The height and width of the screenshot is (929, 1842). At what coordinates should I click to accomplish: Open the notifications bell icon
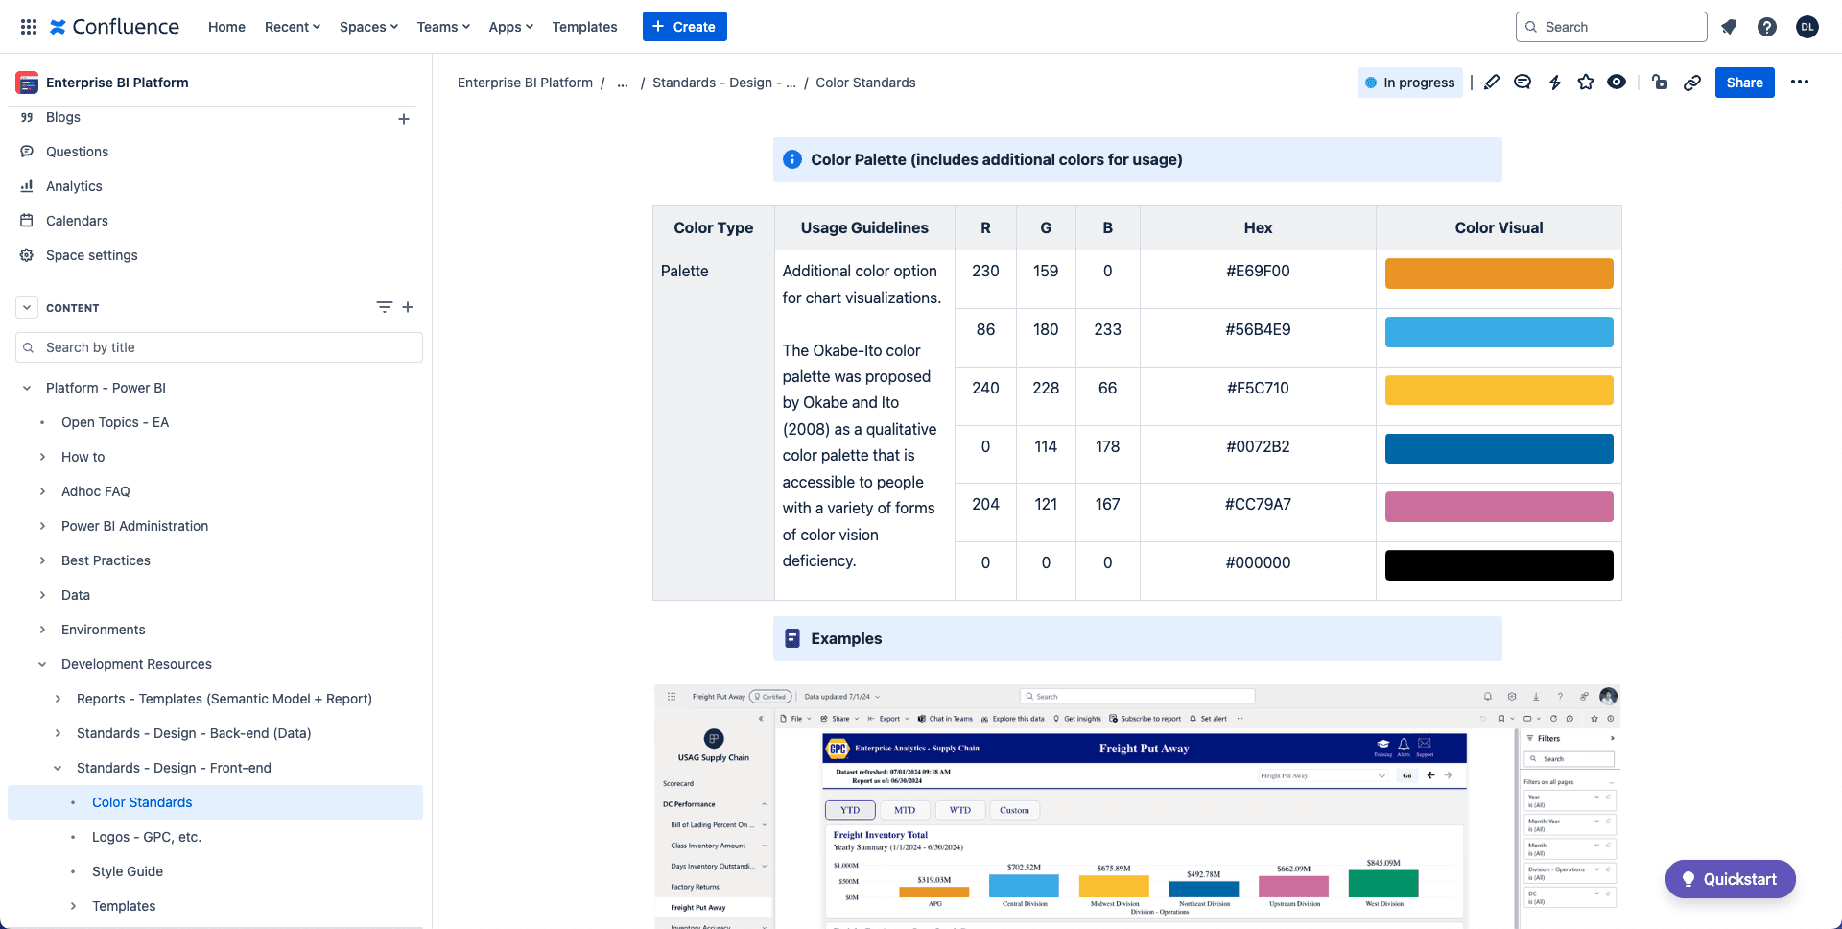1729,27
